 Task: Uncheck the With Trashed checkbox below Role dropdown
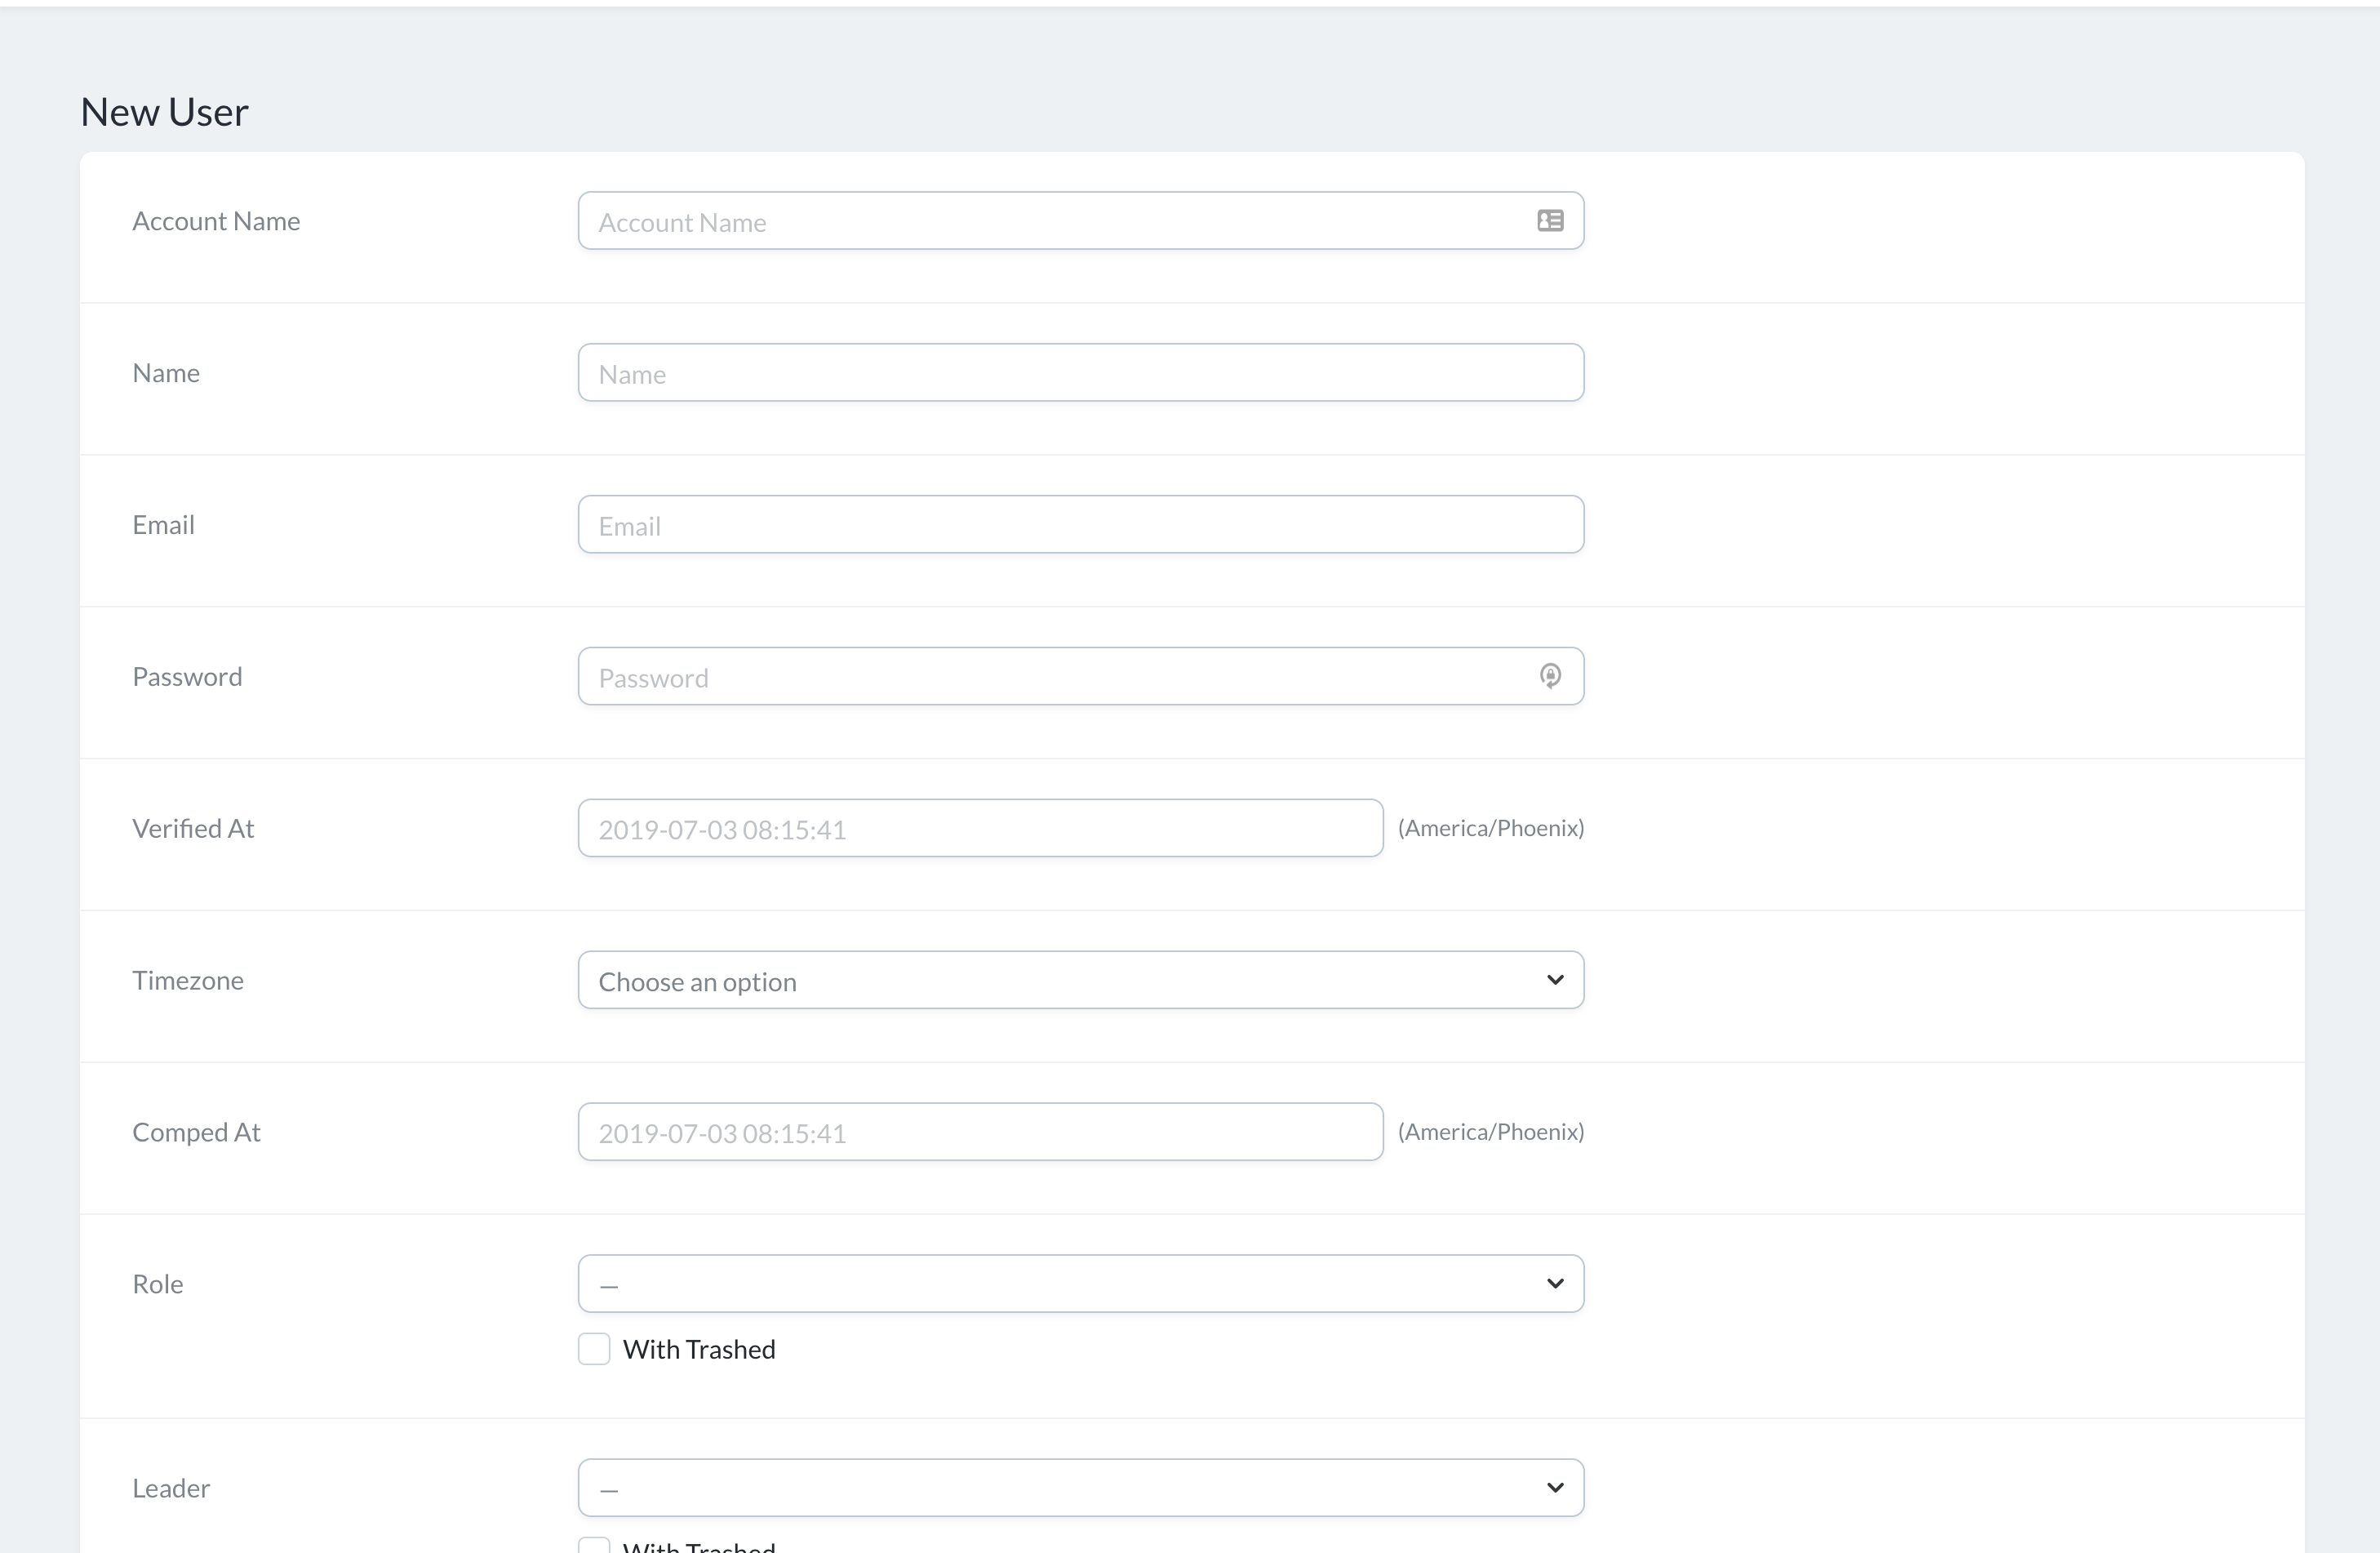(594, 1349)
